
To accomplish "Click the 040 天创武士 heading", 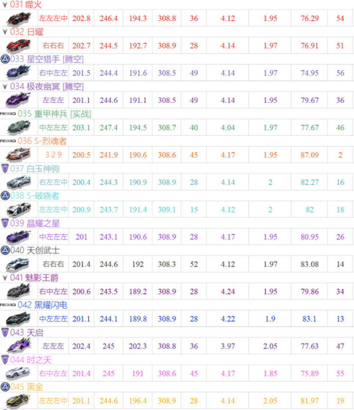I will tap(35, 250).
